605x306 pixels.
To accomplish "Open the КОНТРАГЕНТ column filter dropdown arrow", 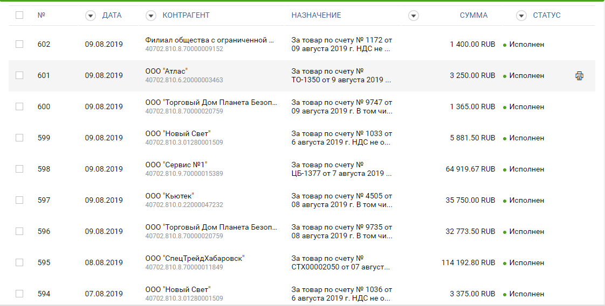I will [151, 16].
